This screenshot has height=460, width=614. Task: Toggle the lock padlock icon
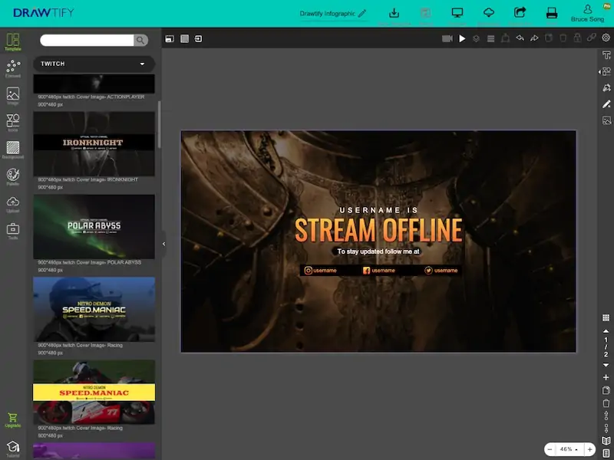[577, 38]
